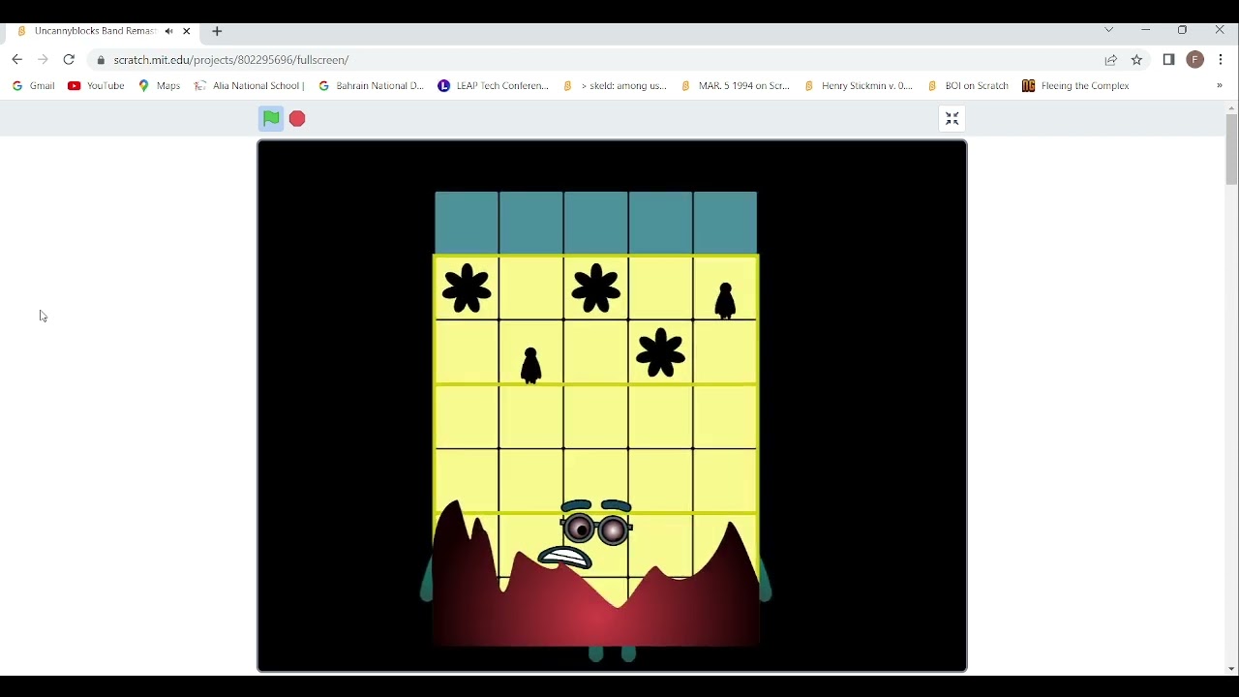The width and height of the screenshot is (1239, 697).
Task: Share this page icon
Action: (x=1111, y=60)
